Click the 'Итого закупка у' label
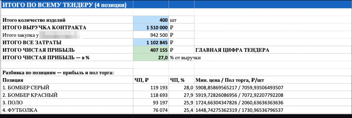The height and width of the screenshot is (118, 352). 21,35
